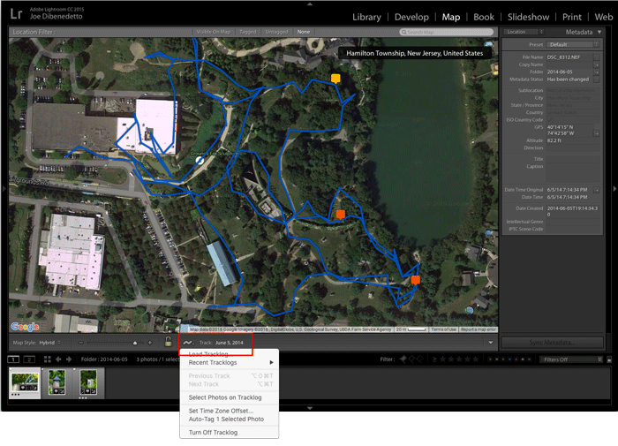Open the Report a map error link
This screenshot has width=618, height=446.
(479, 329)
